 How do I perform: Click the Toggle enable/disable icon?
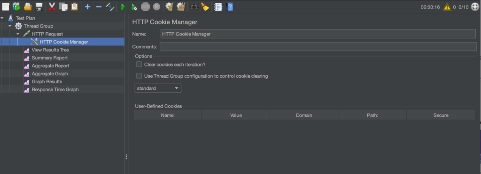coord(110,7)
